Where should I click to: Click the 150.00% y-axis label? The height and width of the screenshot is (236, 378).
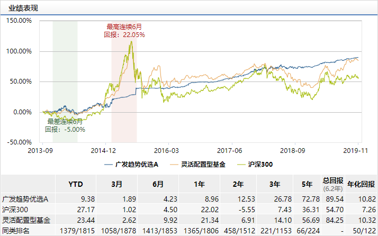(19, 21)
